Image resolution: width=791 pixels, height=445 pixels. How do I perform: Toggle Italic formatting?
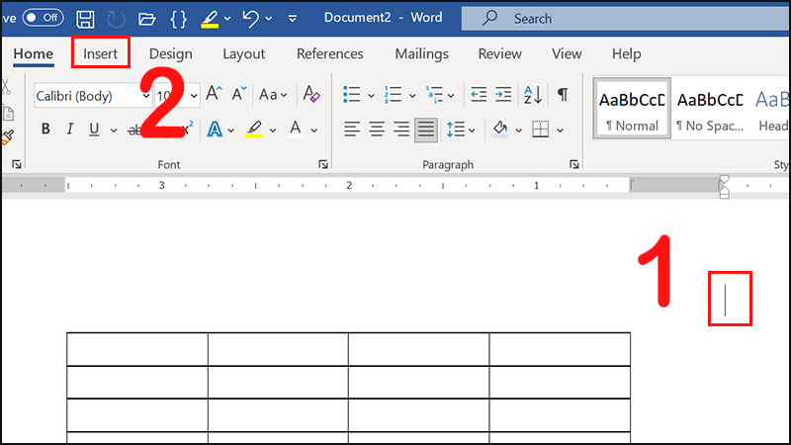(x=70, y=130)
